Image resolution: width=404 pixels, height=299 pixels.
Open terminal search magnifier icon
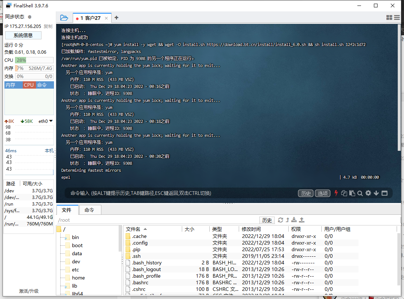pos(360,193)
